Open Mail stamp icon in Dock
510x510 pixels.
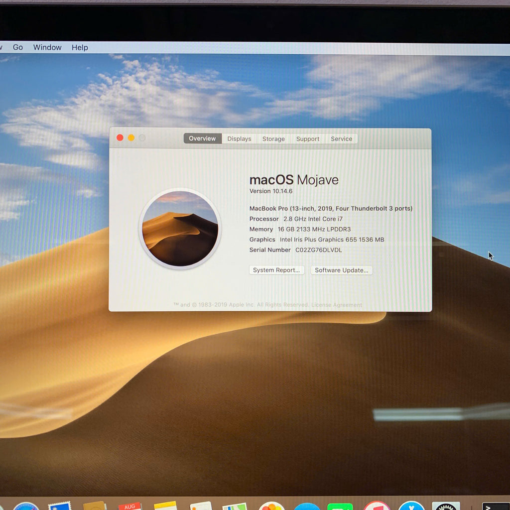(60, 506)
